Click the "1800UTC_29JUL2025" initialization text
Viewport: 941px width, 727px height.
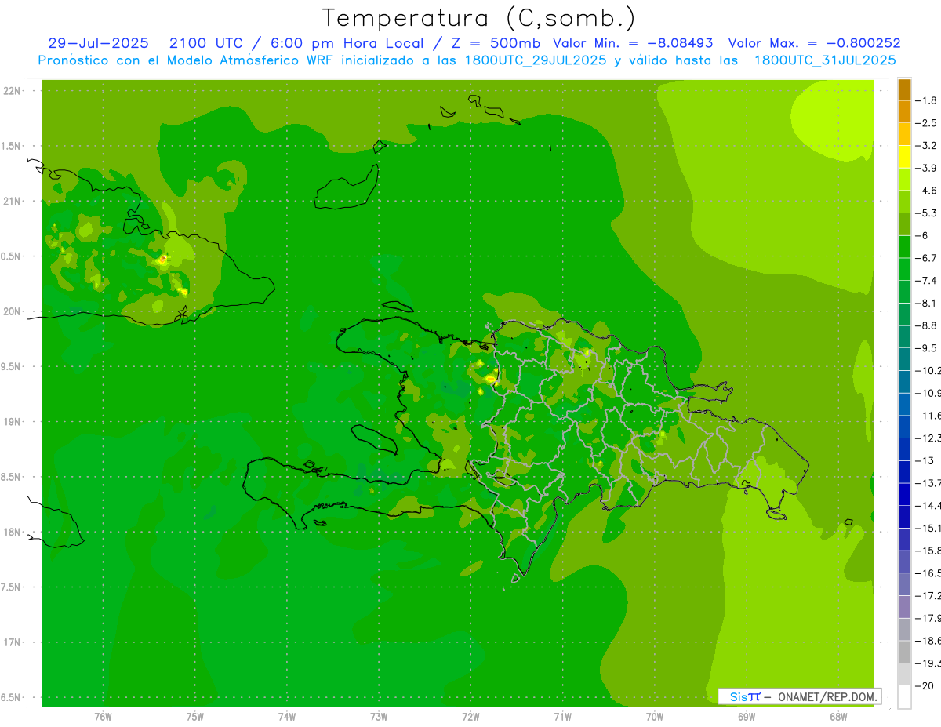point(535,60)
